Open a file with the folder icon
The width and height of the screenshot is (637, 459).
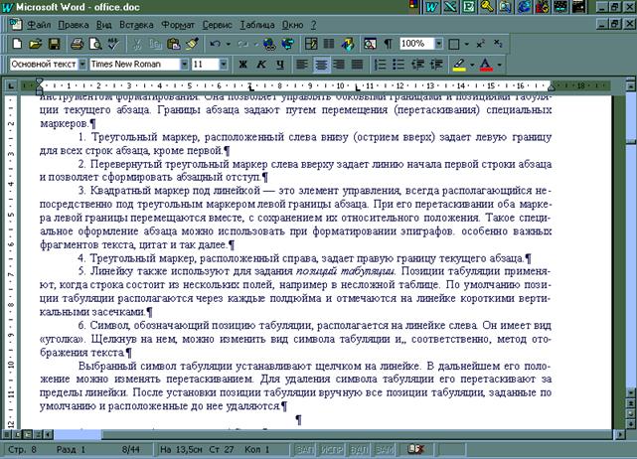(x=36, y=44)
